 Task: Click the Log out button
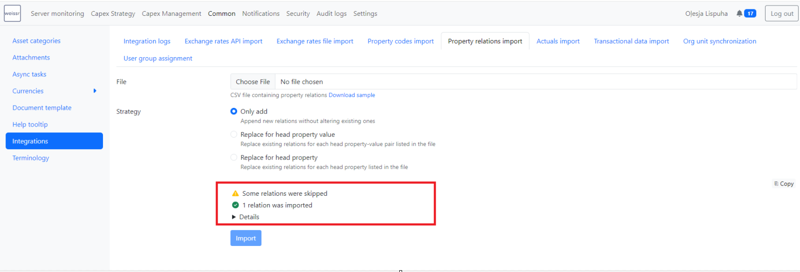point(782,13)
